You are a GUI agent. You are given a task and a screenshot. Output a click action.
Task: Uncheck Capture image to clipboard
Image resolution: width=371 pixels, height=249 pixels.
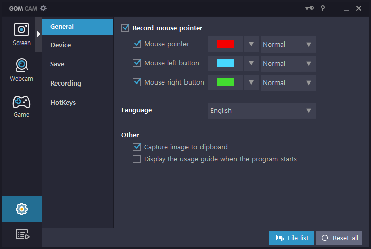(136, 147)
